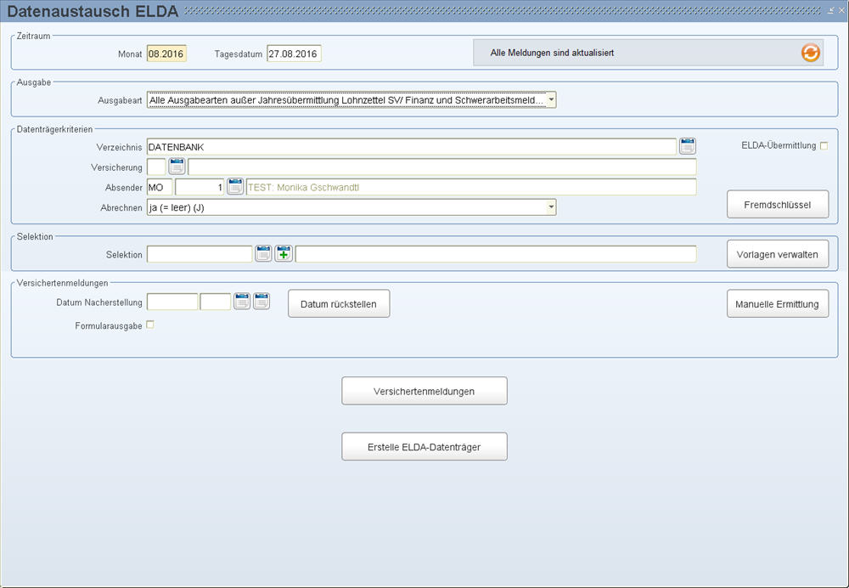Open the second calendar icon for Datum Nacherstellung
Image resolution: width=849 pixels, height=588 pixels.
click(261, 302)
